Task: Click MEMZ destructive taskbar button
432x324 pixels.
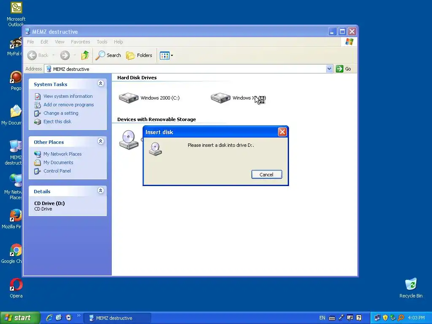Action: [117, 318]
